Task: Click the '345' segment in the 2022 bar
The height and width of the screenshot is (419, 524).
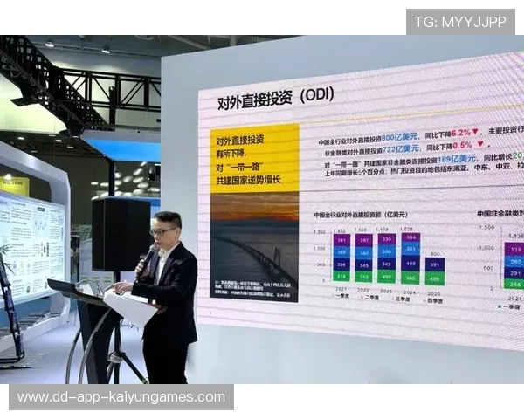Action: [364, 266]
